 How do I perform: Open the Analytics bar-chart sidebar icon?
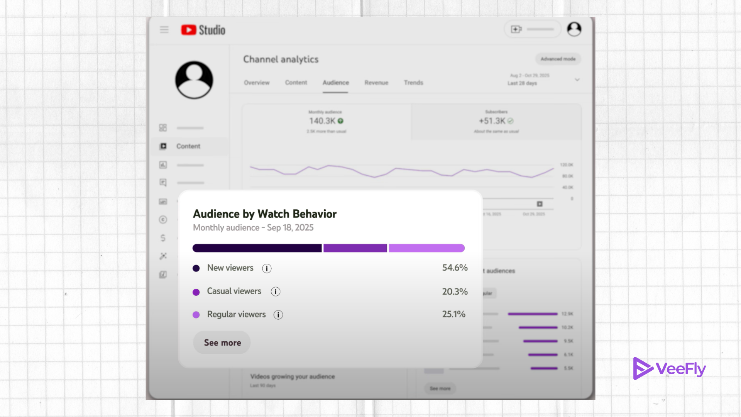163,165
